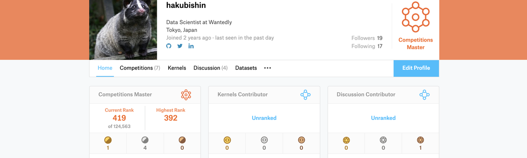The height and width of the screenshot is (158, 527).
Task: Click the Edit Profile button
Action: coord(416,68)
